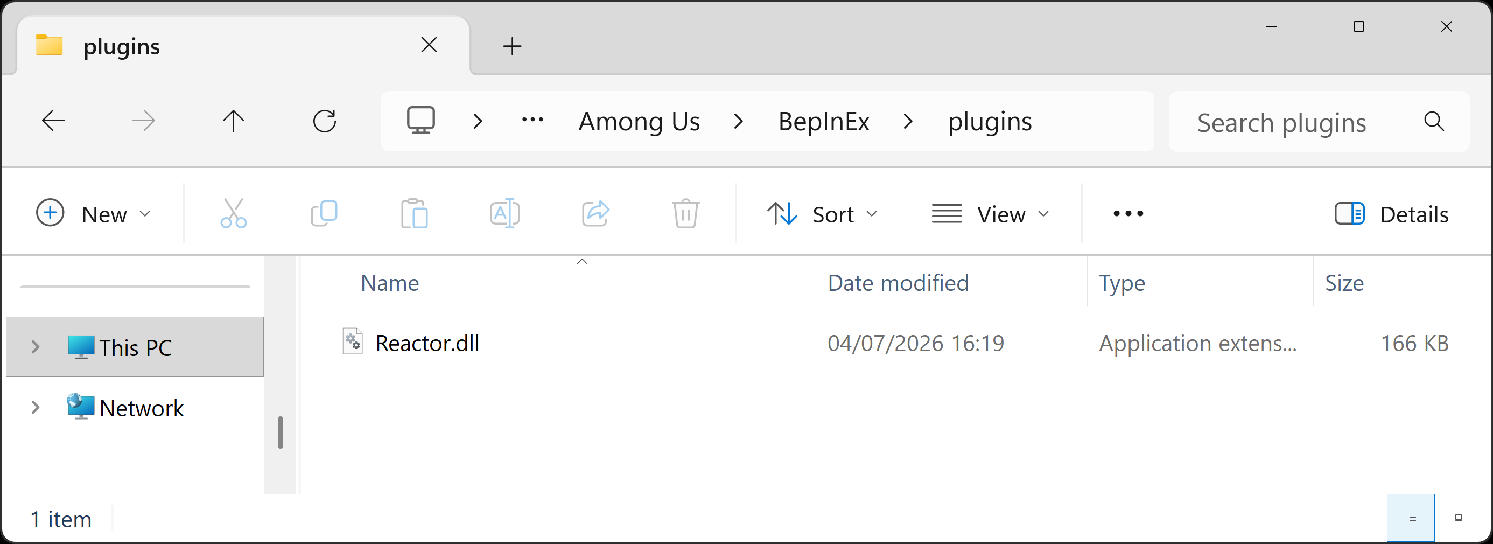Refresh the current folder
Image resolution: width=1493 pixels, height=544 pixels.
[x=325, y=121]
